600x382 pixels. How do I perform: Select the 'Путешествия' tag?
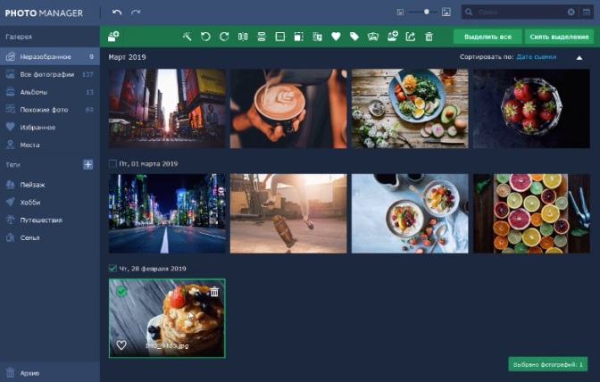pos(50,220)
